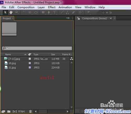The image size is (131, 114).
Task: Select the Puppet Pin tool
Action: [x=89, y=13]
